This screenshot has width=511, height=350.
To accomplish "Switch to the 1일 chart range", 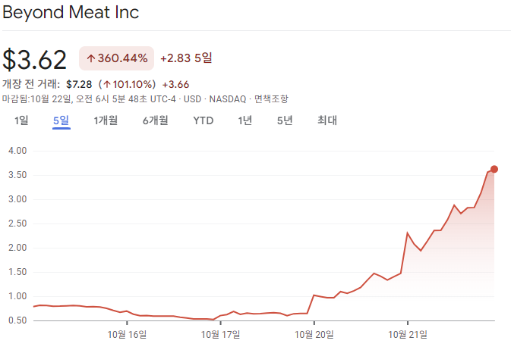I will [x=21, y=120].
